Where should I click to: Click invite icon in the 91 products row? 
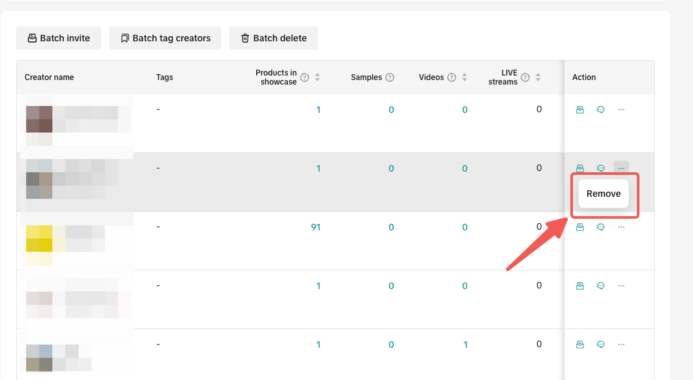[580, 227]
